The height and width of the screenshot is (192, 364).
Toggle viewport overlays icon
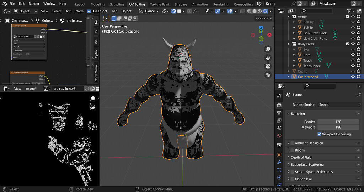click(x=230, y=11)
